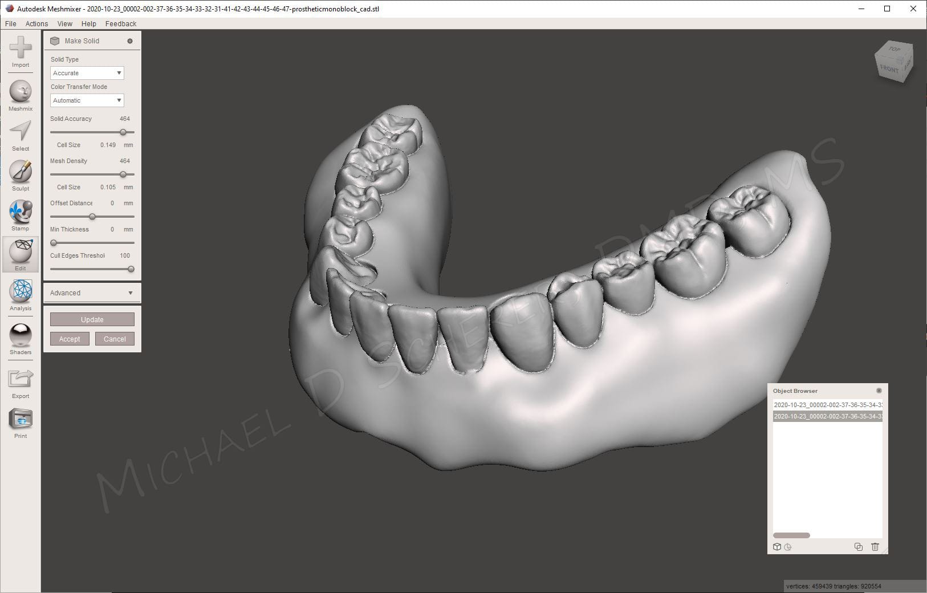927x593 pixels.
Task: Click Cull Edges Threshold value 100
Action: (125, 255)
